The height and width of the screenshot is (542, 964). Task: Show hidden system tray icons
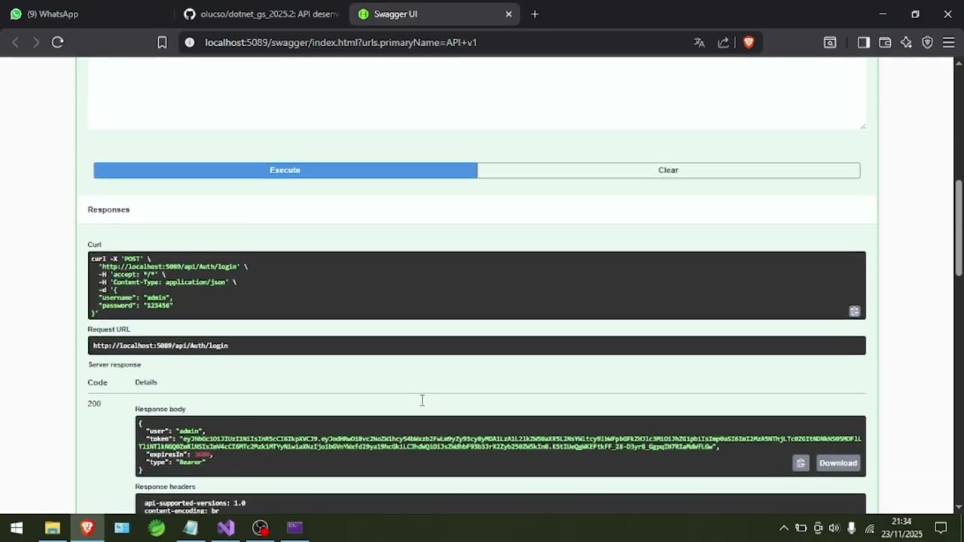(783, 528)
